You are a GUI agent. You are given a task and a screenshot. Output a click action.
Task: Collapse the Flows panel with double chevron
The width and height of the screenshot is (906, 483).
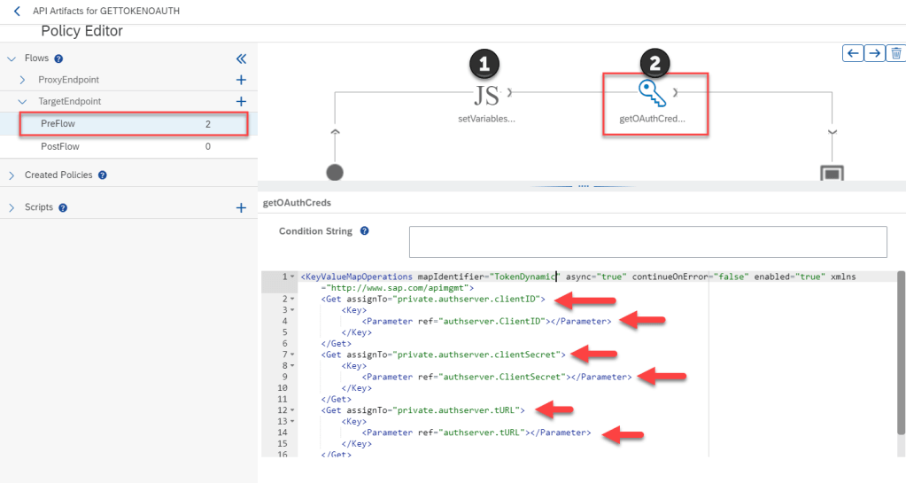tap(241, 58)
